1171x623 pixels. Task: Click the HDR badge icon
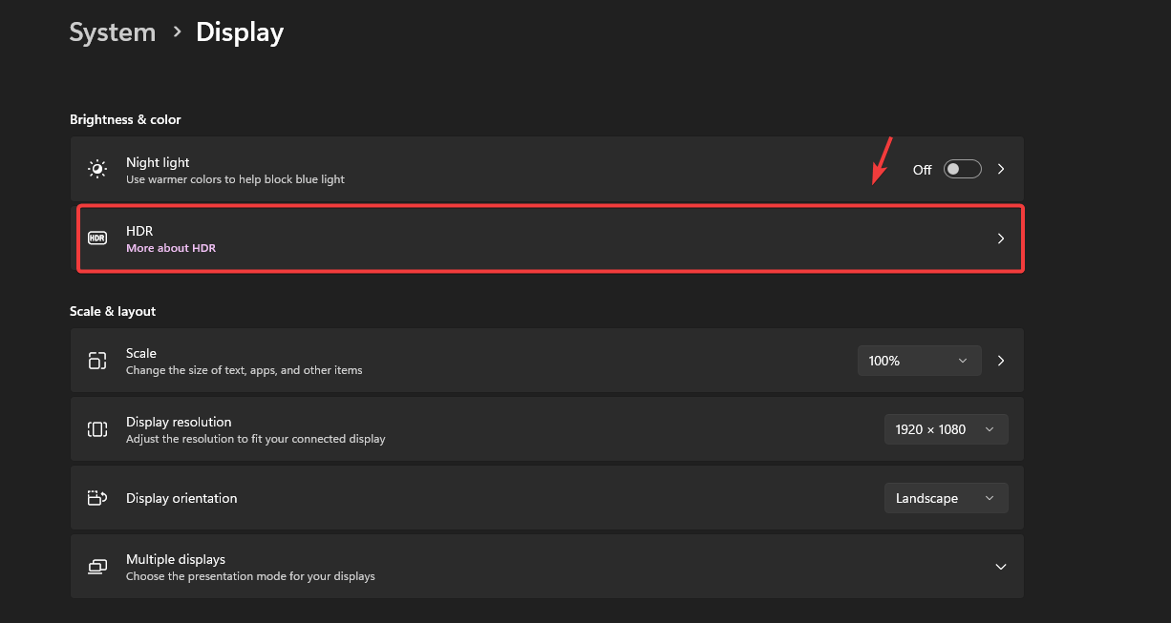coord(97,239)
